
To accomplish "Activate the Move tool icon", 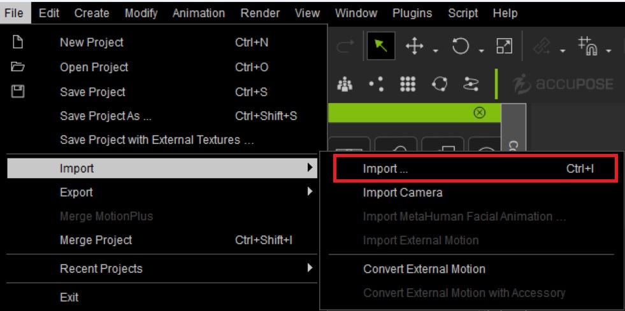I will (415, 46).
